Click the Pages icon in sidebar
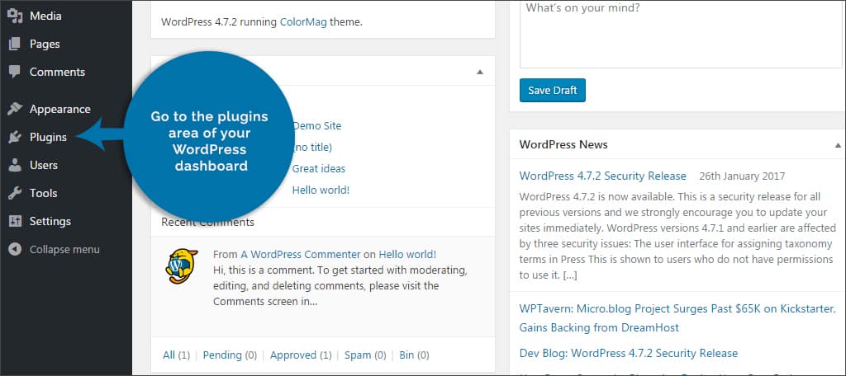The image size is (846, 376). [15, 44]
